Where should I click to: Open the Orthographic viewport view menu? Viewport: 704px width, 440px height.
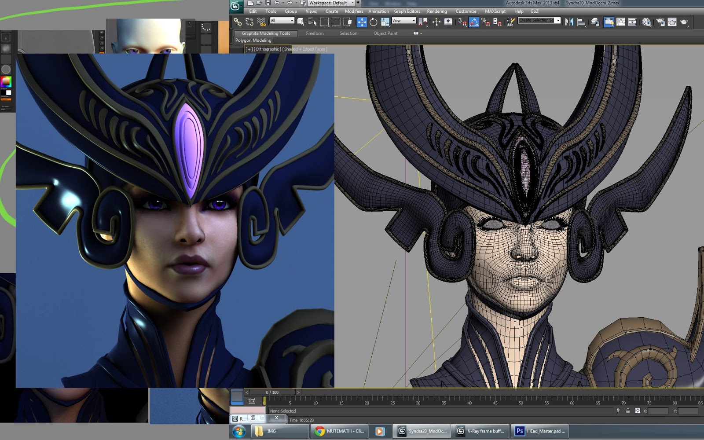[x=268, y=49]
